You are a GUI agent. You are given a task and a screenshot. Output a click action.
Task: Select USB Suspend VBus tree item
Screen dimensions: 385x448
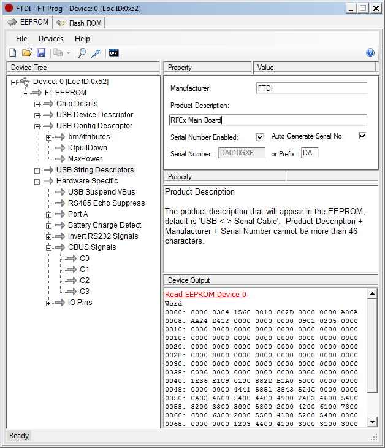tap(101, 192)
